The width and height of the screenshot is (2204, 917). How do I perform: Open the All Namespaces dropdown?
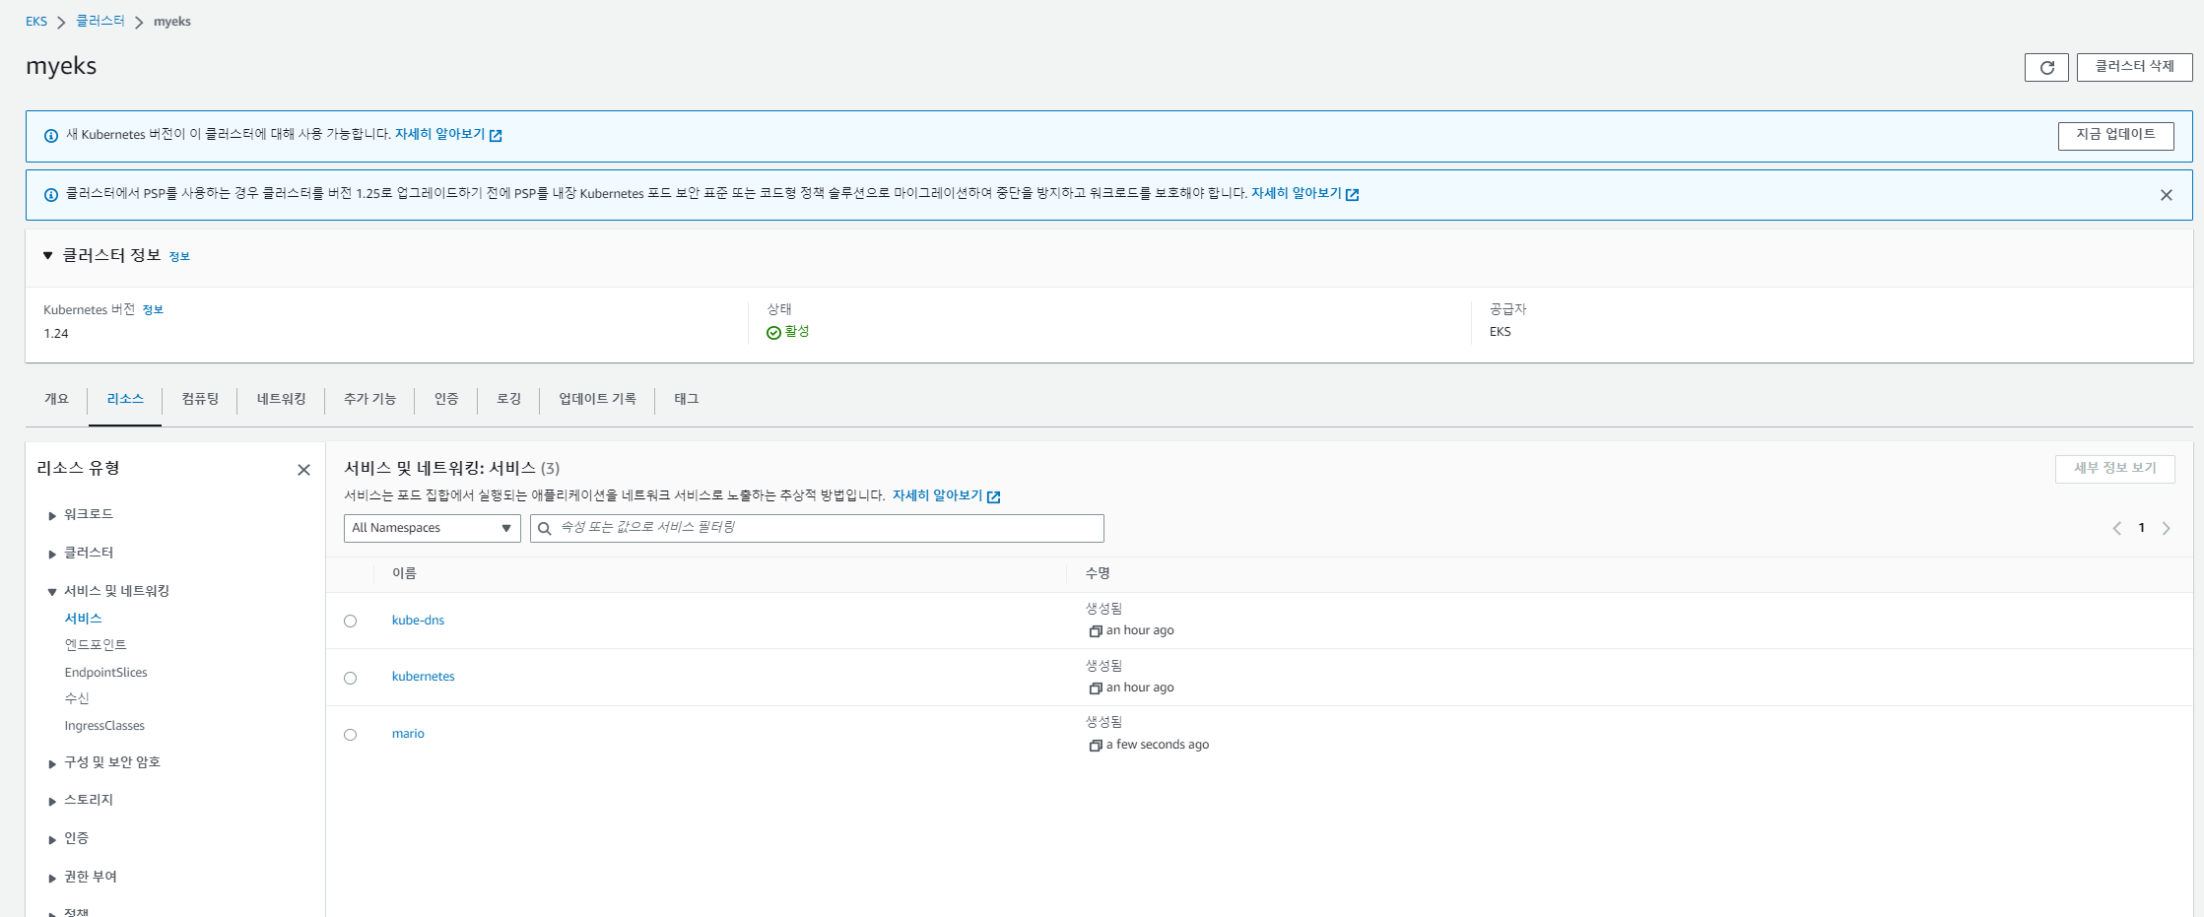[432, 528]
